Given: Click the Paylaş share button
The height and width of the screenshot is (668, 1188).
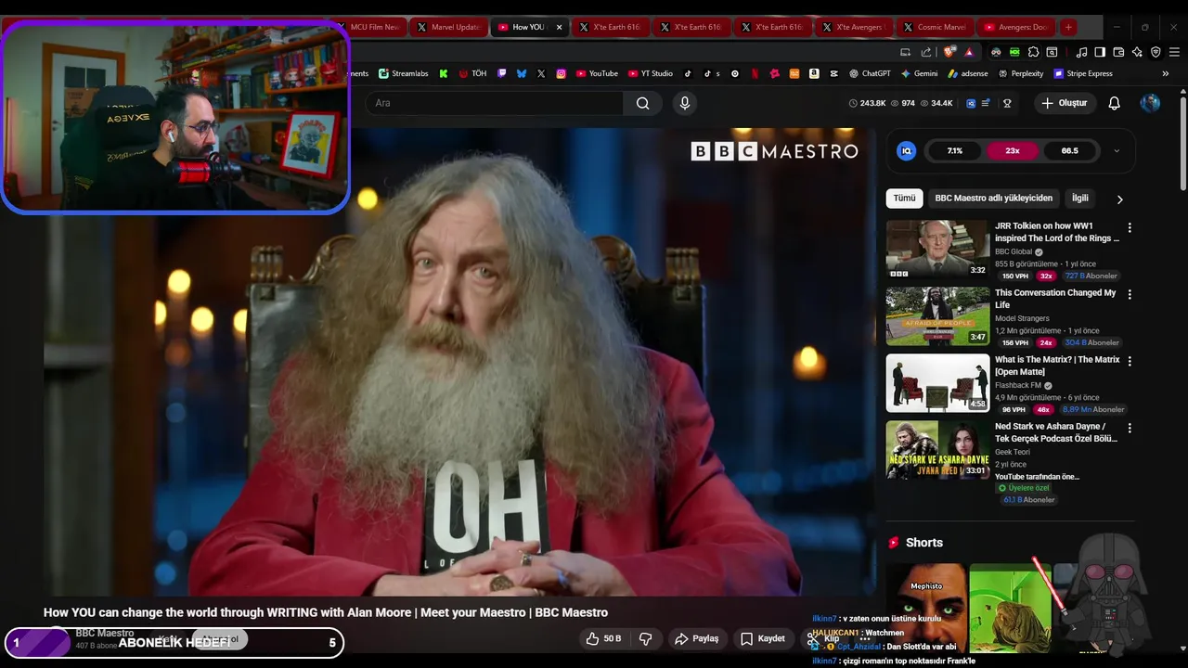Looking at the screenshot, I should tap(697, 638).
